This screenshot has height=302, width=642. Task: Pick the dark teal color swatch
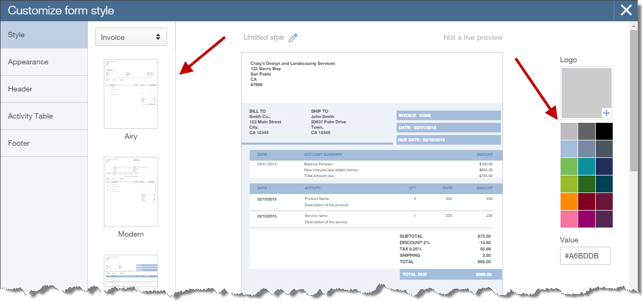point(604,184)
